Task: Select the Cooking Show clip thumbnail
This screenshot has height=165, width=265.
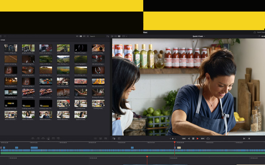Action: (81, 104)
